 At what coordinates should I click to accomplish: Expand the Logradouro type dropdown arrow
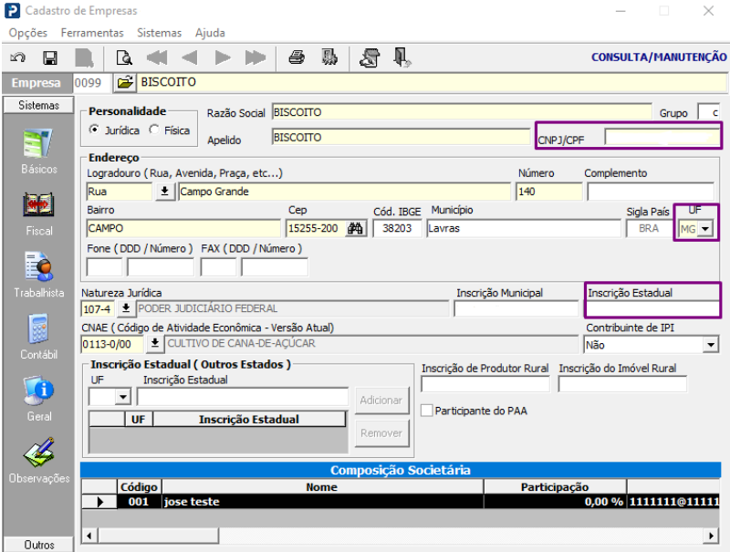[x=165, y=192]
